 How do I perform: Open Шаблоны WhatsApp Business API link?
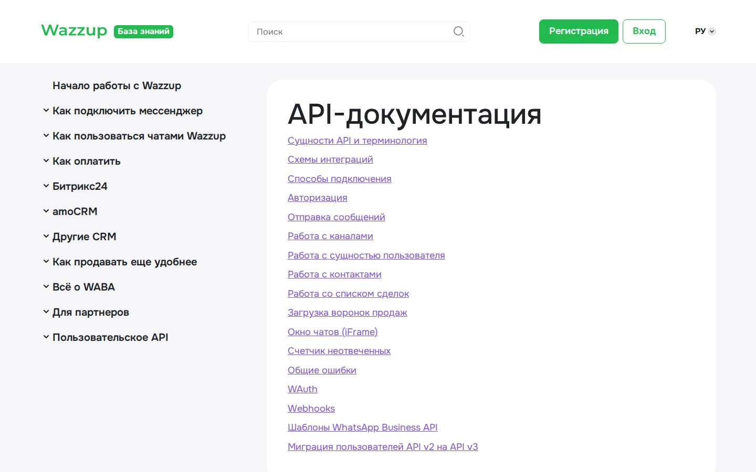pyautogui.click(x=363, y=427)
